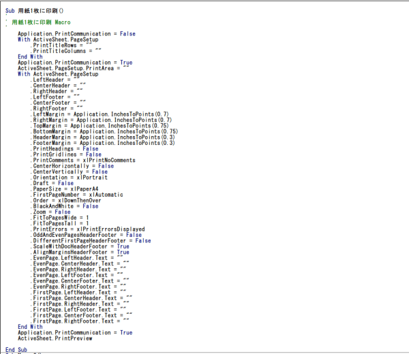This screenshot has height=354, width=409.
Task: Click the '.AlignMarginsHeaderFooter = True' line
Action: point(80,252)
